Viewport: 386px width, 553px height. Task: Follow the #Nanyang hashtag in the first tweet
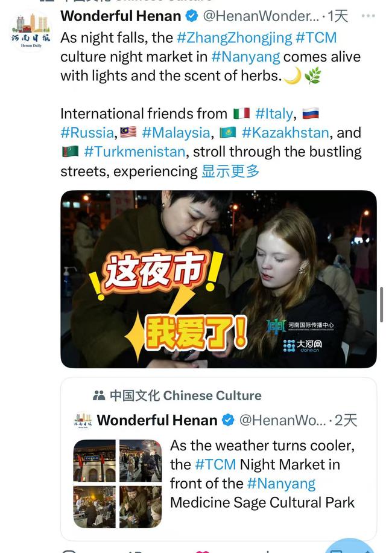pyautogui.click(x=245, y=57)
